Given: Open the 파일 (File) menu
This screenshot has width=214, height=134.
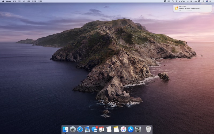Looking at the screenshot, I should tap(14, 1).
